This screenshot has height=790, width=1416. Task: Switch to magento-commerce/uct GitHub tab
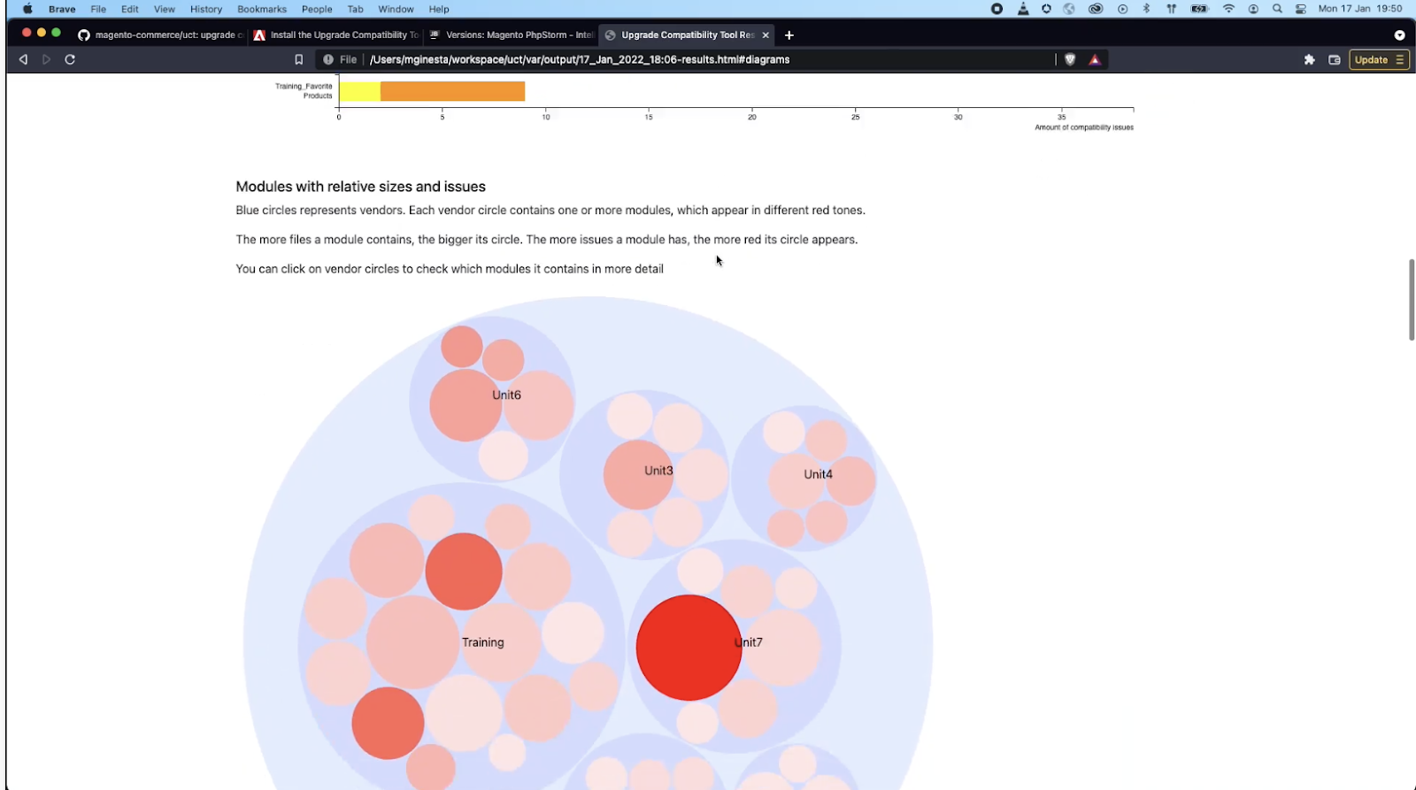(x=159, y=35)
